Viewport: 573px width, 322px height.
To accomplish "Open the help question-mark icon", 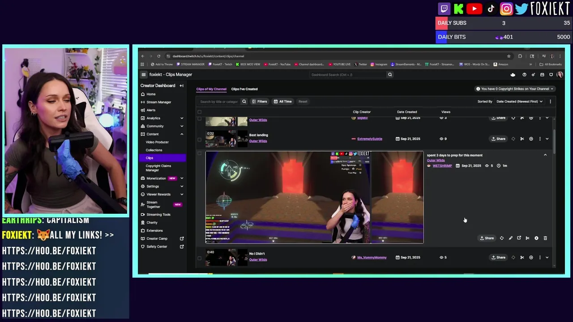I will pyautogui.click(x=524, y=75).
